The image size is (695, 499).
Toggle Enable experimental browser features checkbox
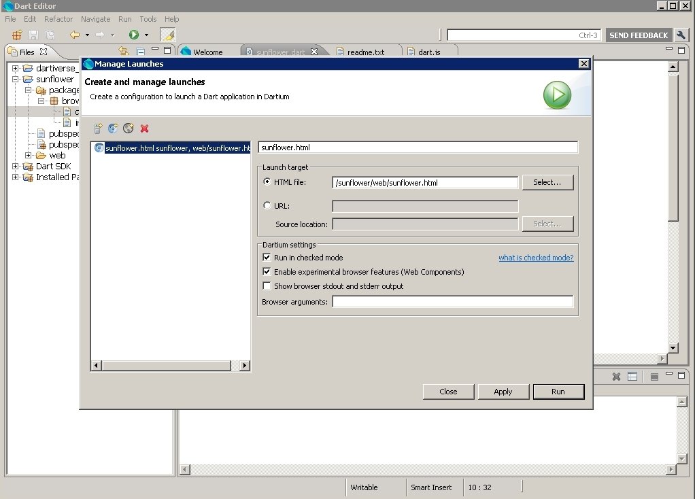click(x=267, y=271)
